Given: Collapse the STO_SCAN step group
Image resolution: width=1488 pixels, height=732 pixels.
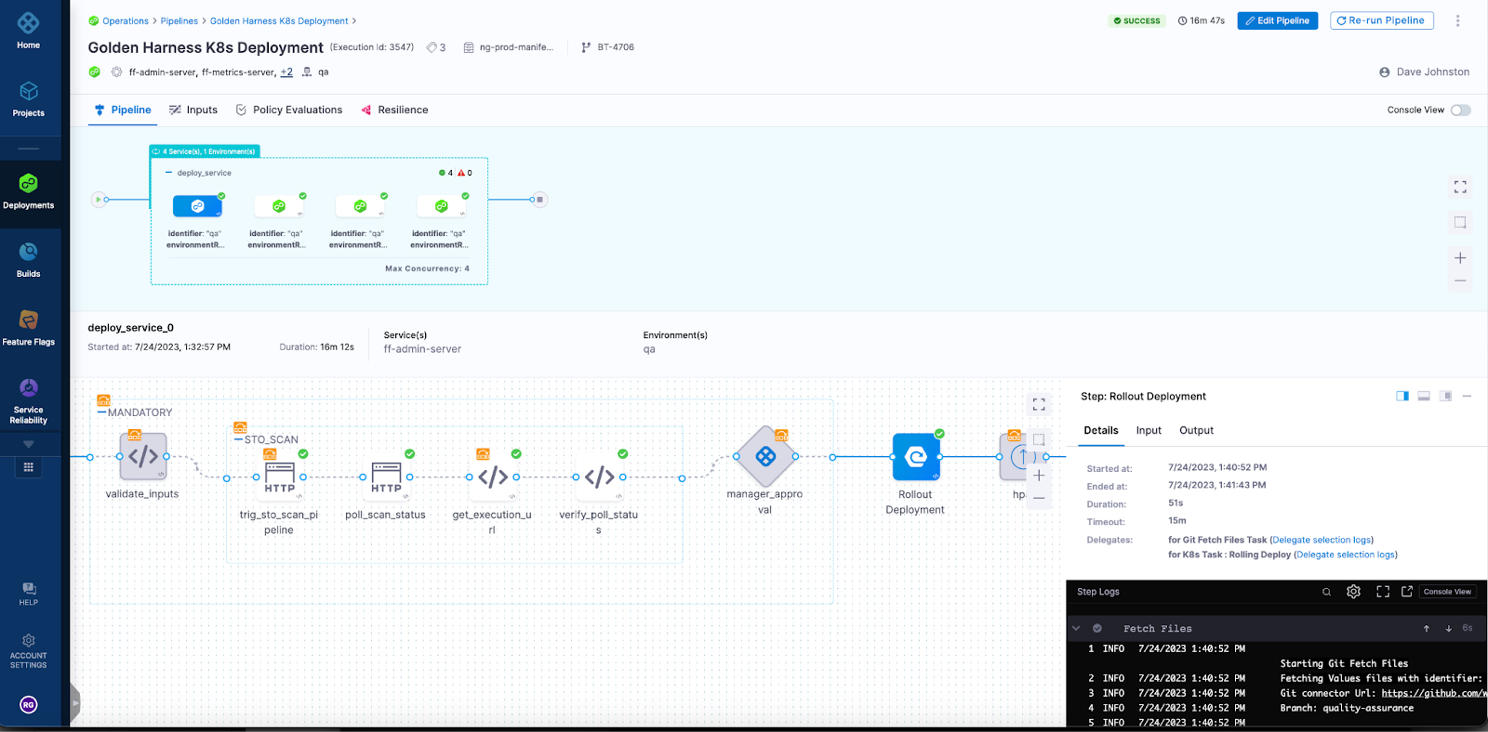Looking at the screenshot, I should pyautogui.click(x=238, y=439).
